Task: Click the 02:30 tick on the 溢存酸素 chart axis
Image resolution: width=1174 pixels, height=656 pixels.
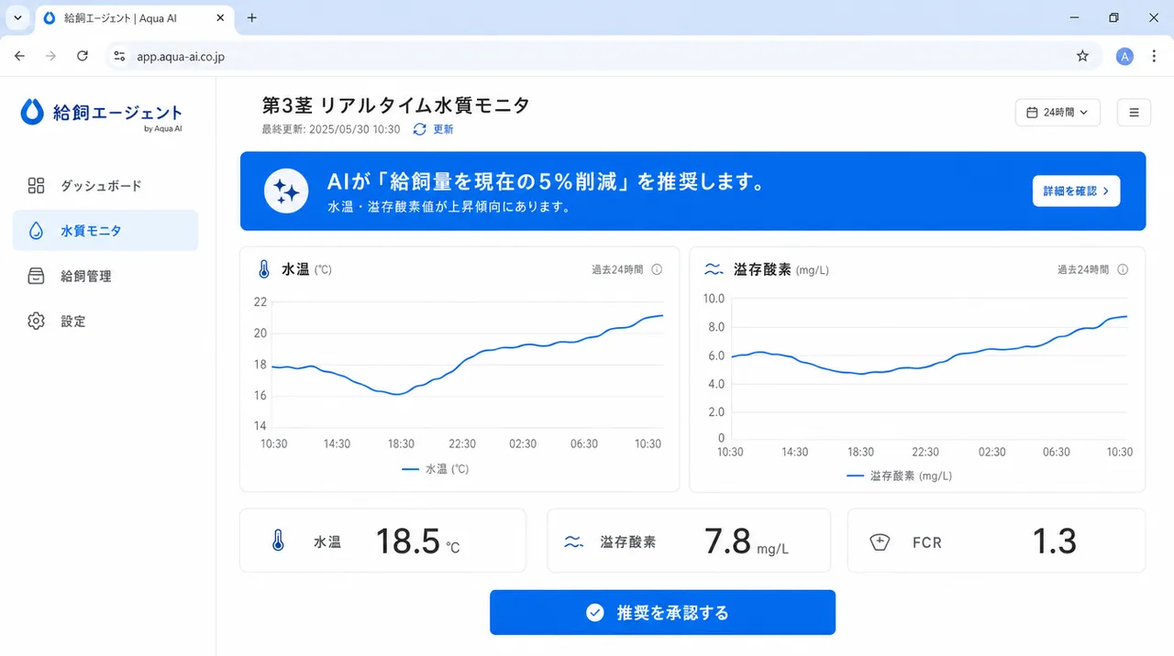Action: point(992,452)
